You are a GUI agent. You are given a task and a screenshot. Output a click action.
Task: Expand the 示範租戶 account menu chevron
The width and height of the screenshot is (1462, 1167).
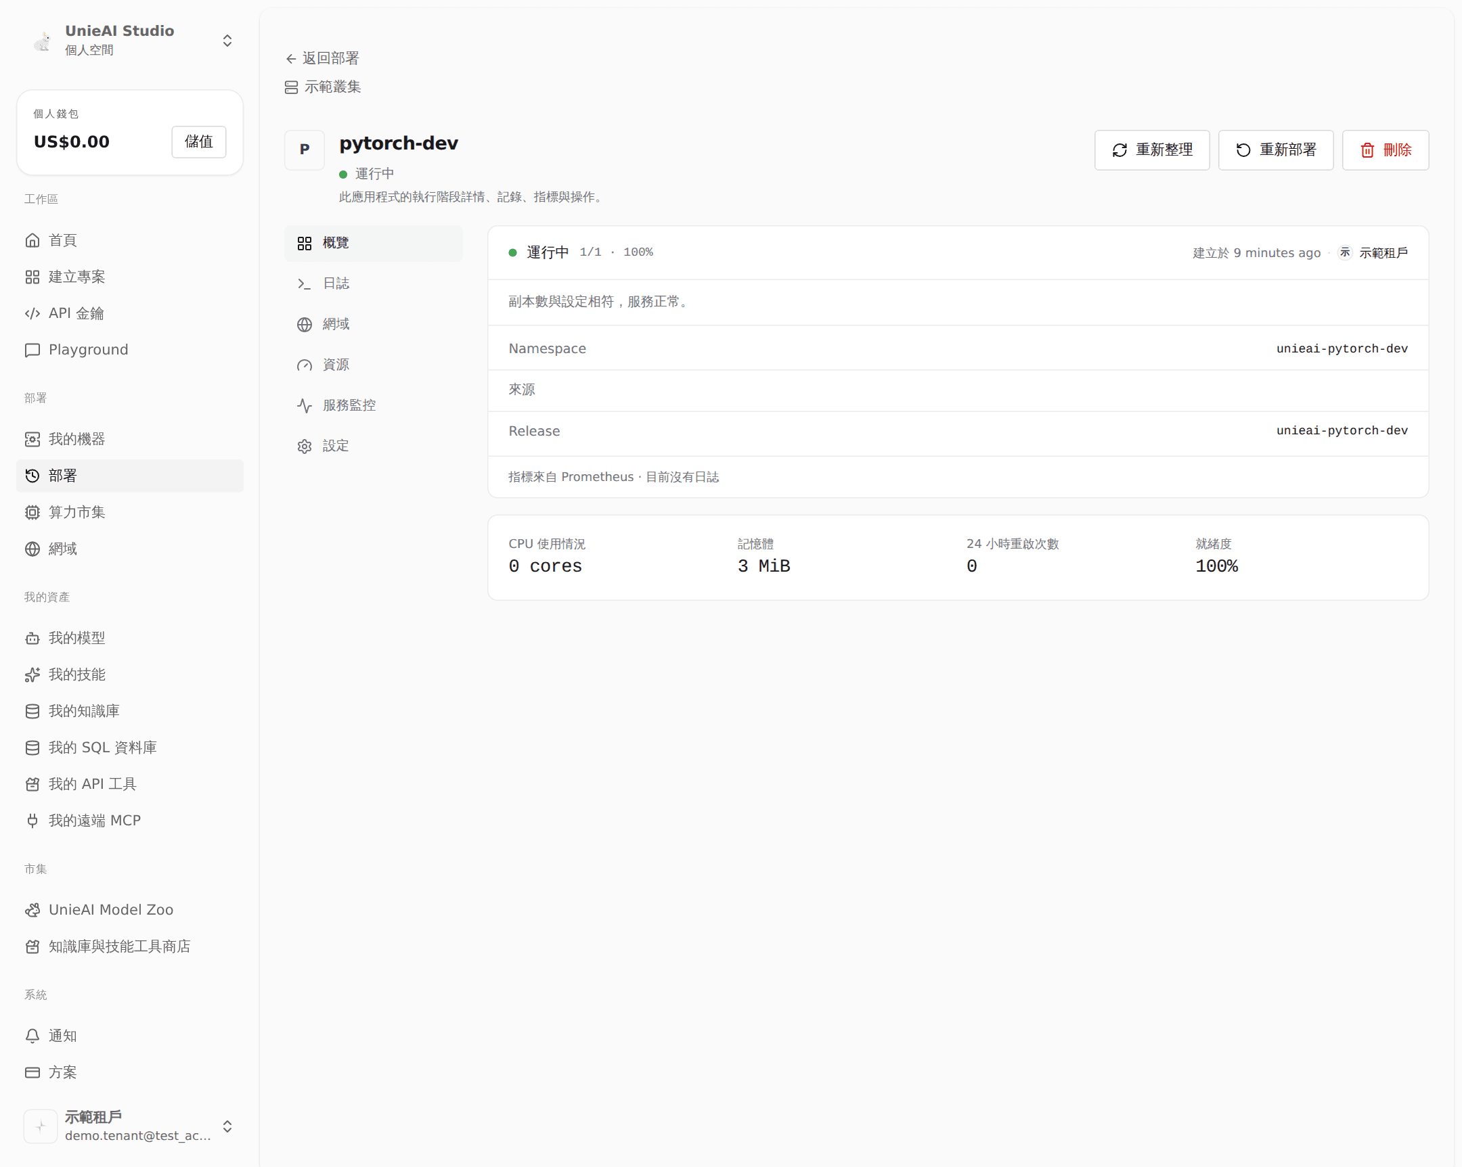point(227,1126)
